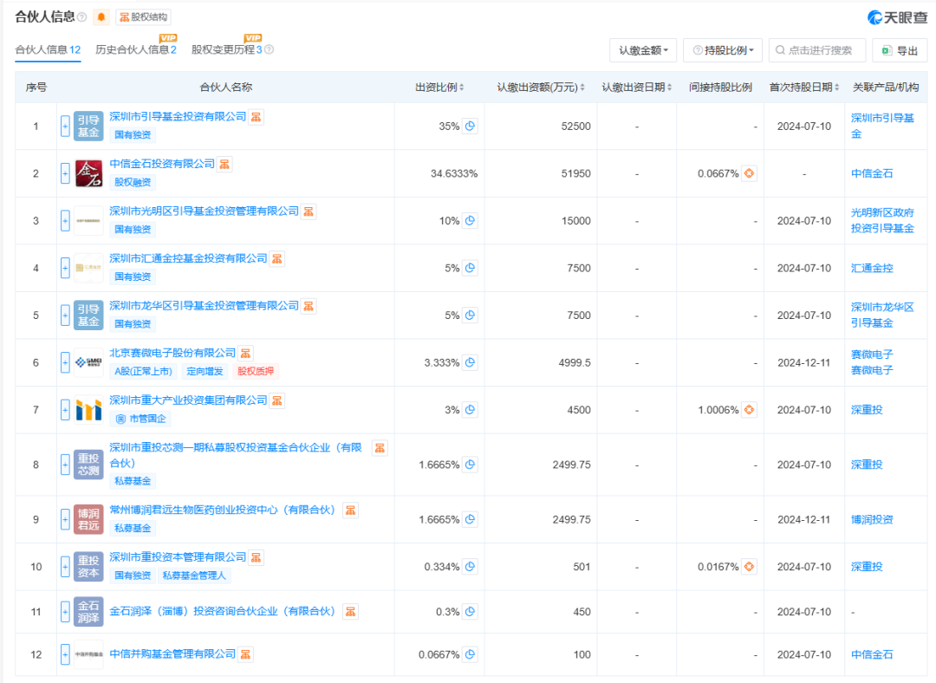Open the 认缴金额 dropdown filter

(643, 51)
